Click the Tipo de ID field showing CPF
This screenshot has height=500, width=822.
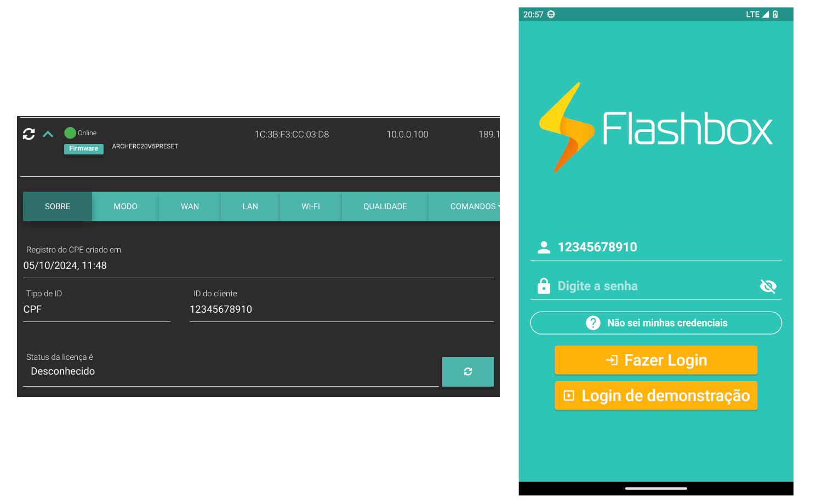[96, 309]
